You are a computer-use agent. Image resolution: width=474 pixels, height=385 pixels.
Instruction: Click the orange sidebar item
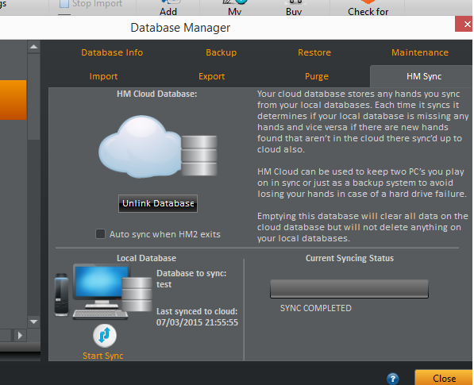(13, 100)
